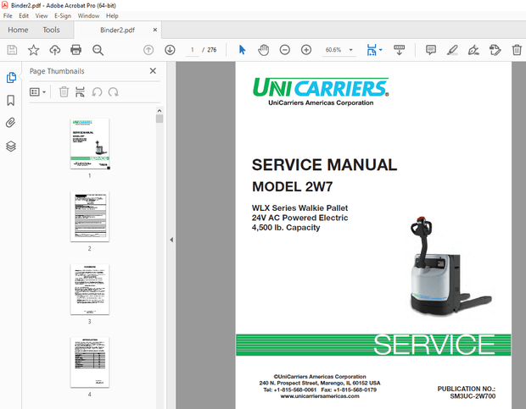Image resolution: width=526 pixels, height=409 pixels.
Task: Open fit page options dropdown arrow
Action: click(x=381, y=50)
